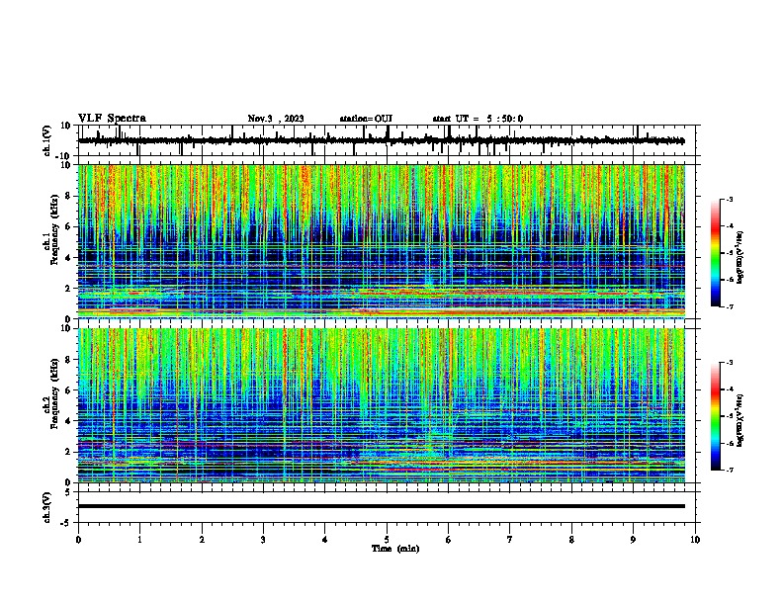Click the time axis tick label "3"
The image size is (783, 605).
point(263,540)
